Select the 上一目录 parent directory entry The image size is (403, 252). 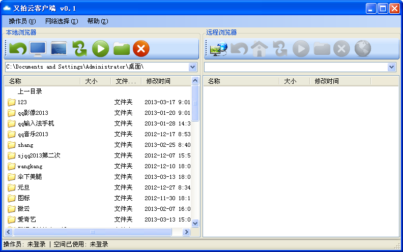(30, 91)
